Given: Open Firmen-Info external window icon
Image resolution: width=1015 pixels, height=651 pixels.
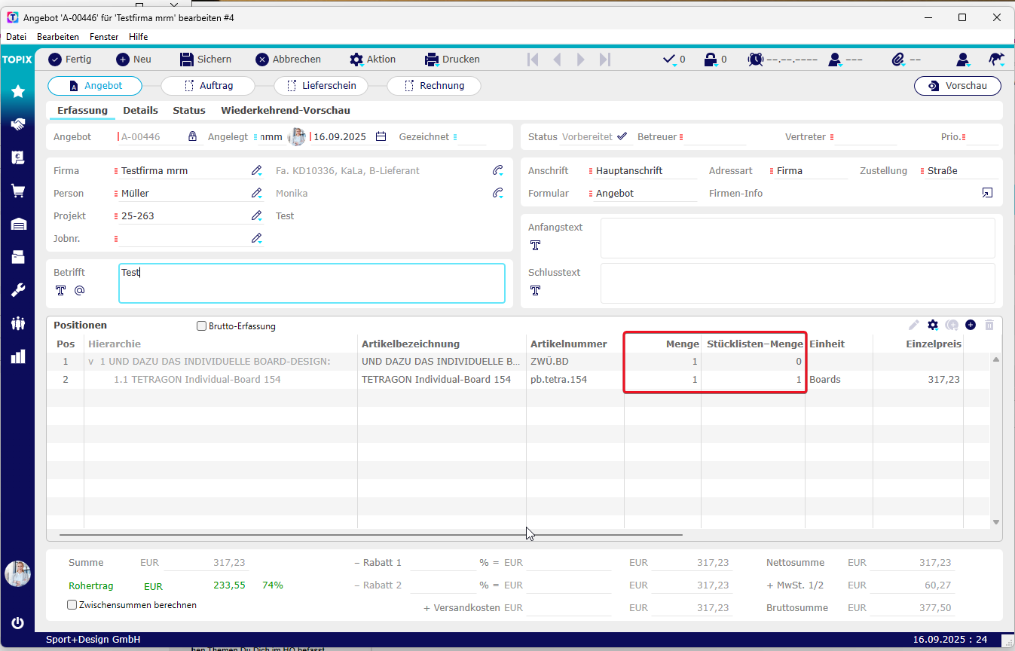Looking at the screenshot, I should [x=987, y=193].
